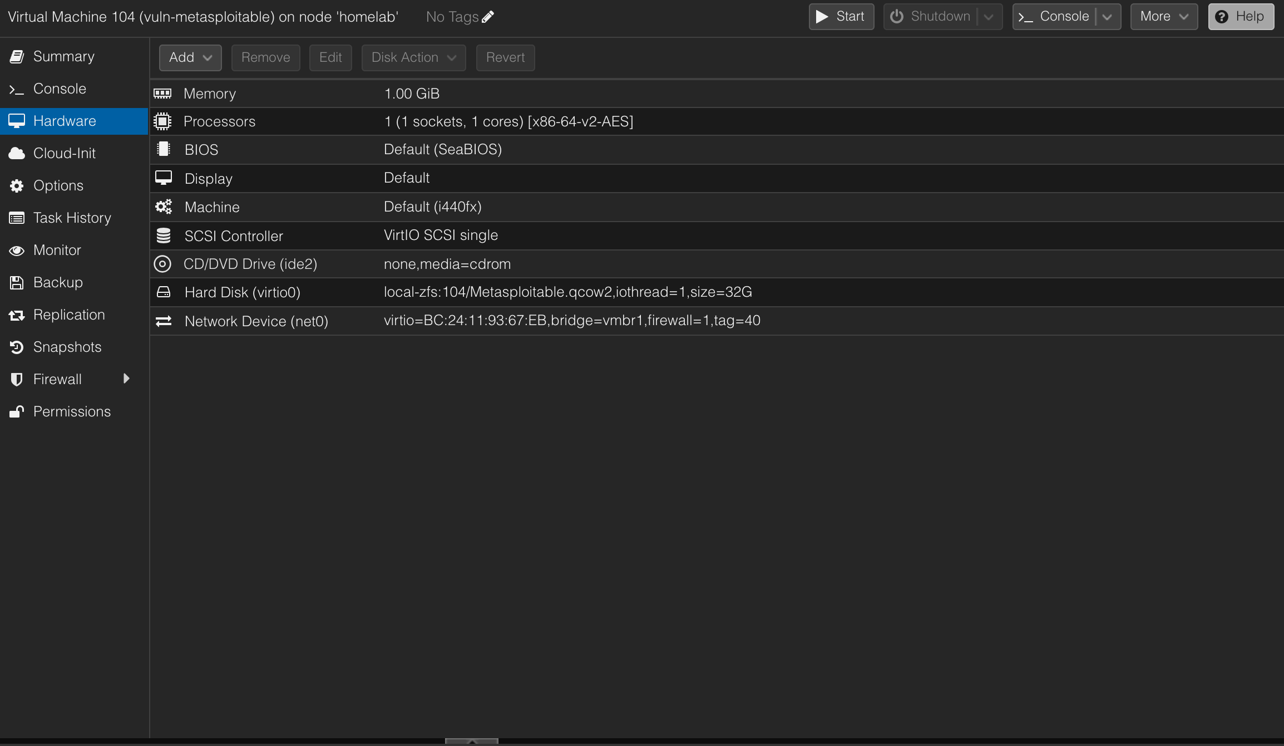The height and width of the screenshot is (746, 1284).
Task: Open the VM Console button in header
Action: click(x=1054, y=17)
